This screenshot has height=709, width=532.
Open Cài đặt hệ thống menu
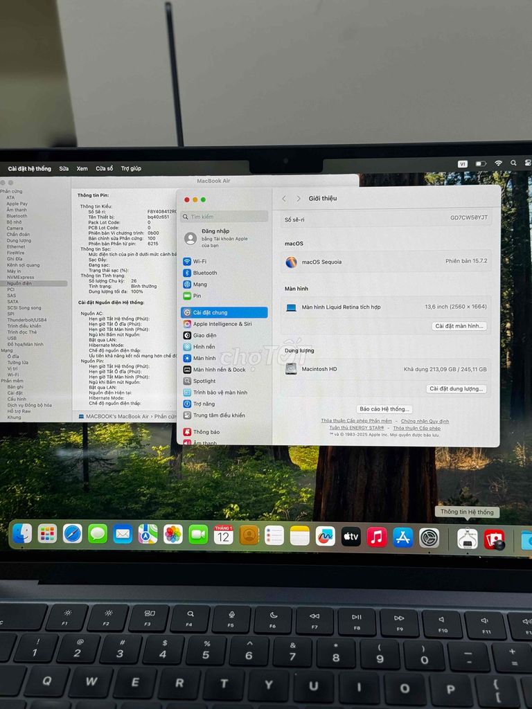29,169
